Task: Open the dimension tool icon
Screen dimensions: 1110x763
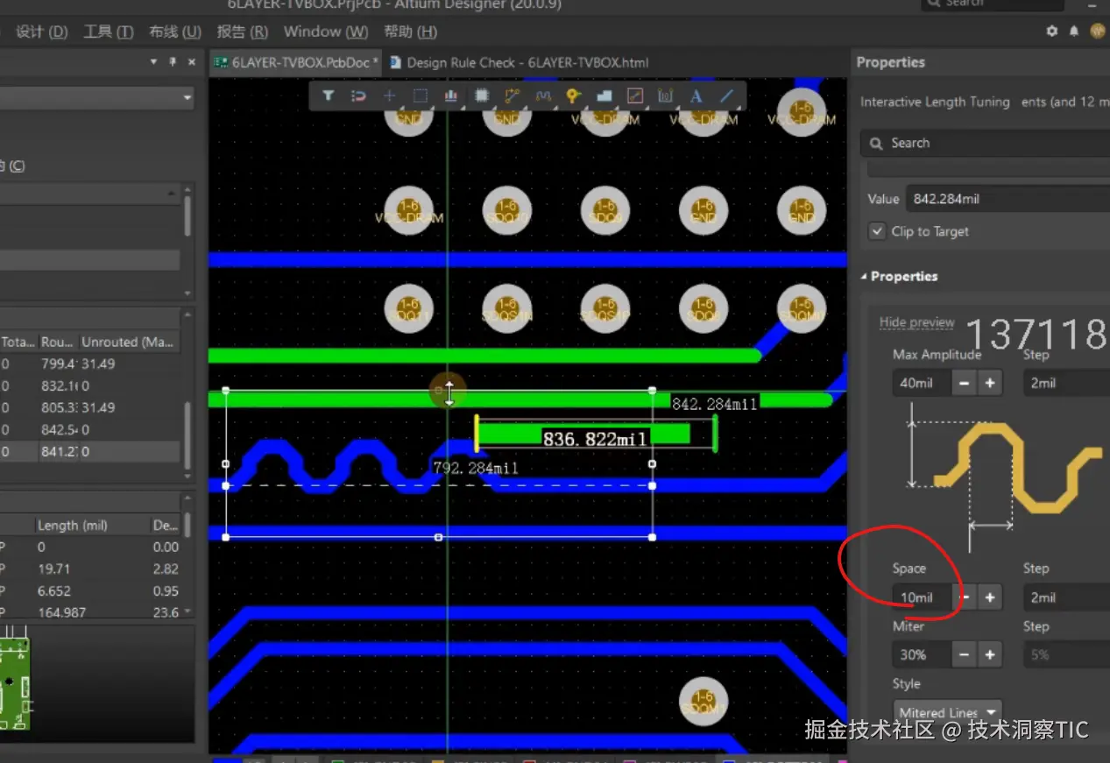Action: (x=666, y=95)
